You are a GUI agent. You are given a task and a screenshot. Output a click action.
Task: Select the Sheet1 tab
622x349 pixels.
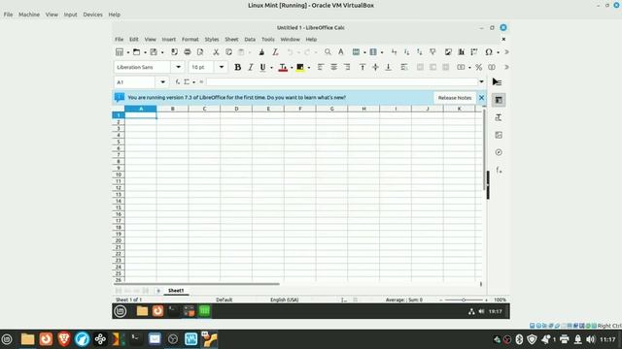tap(176, 291)
